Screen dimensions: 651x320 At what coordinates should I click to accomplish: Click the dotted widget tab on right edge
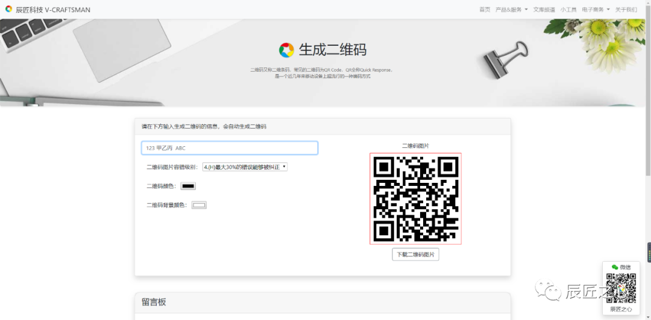click(649, 252)
